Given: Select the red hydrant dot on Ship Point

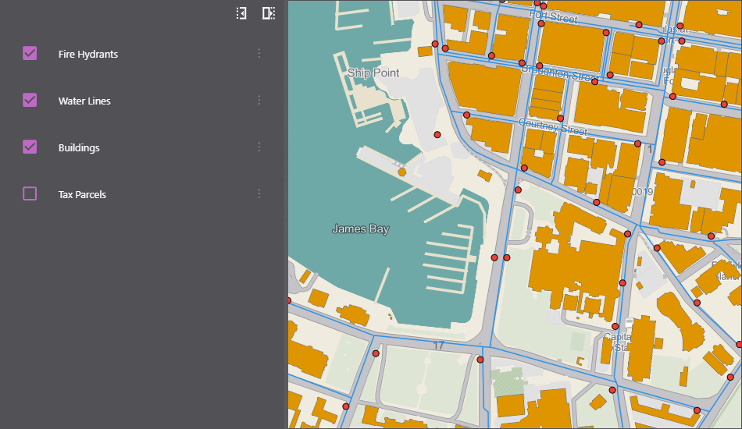Looking at the screenshot, I should click(437, 135).
